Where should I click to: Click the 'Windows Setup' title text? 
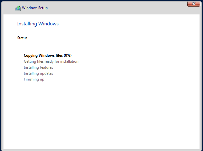(35, 8)
